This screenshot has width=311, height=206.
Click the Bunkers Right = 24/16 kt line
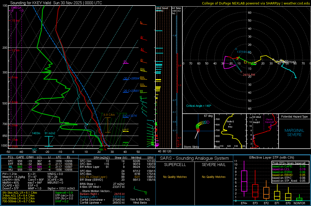[x=102, y=194]
